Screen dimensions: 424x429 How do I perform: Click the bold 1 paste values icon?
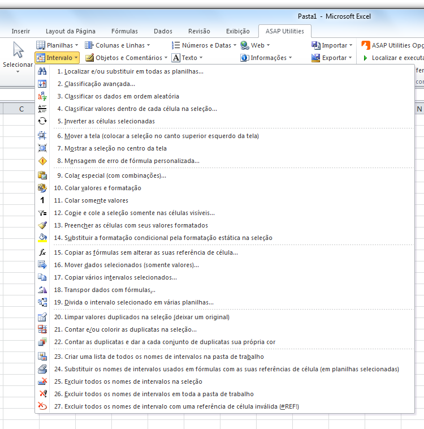coord(42,200)
